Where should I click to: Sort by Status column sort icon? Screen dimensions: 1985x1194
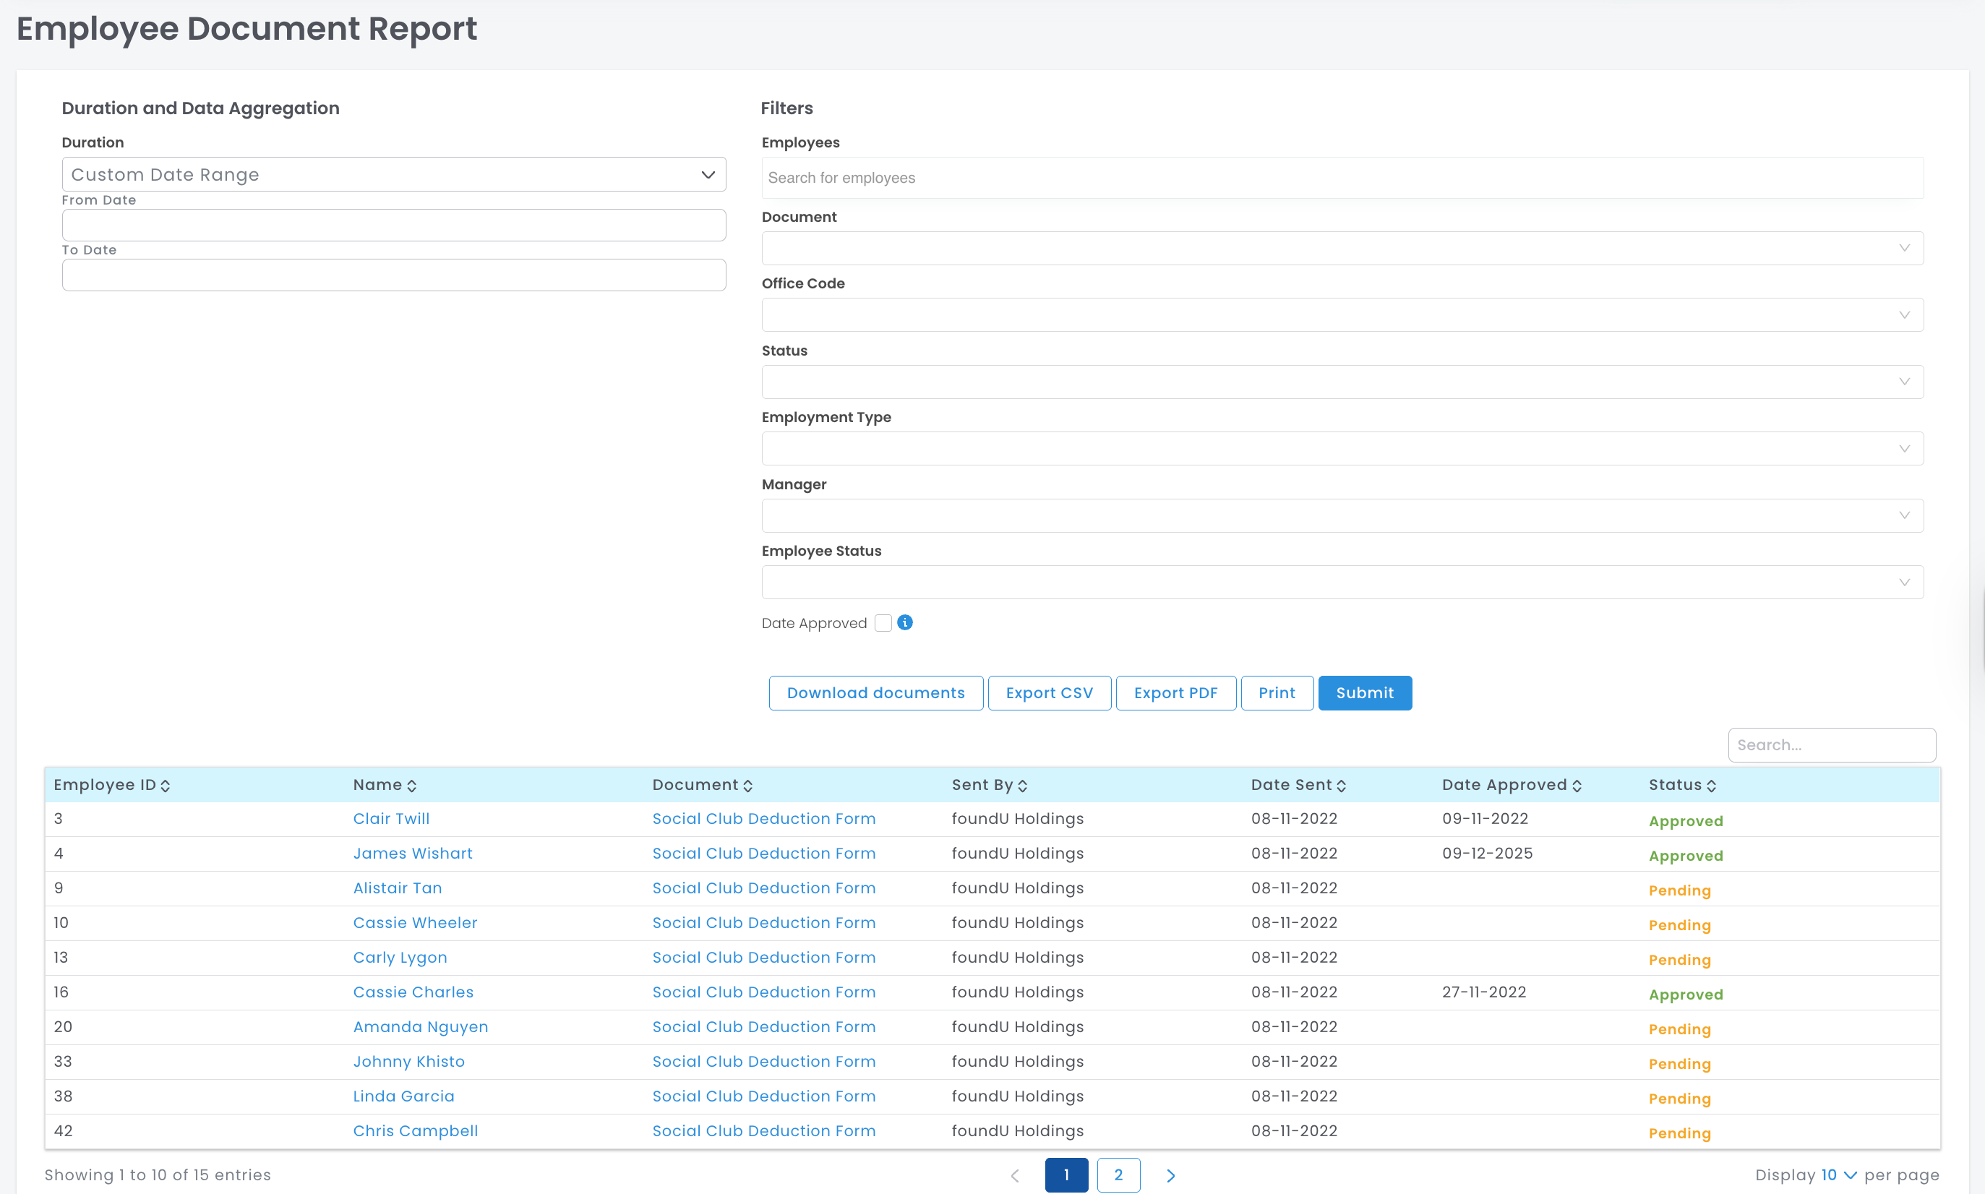(x=1710, y=786)
